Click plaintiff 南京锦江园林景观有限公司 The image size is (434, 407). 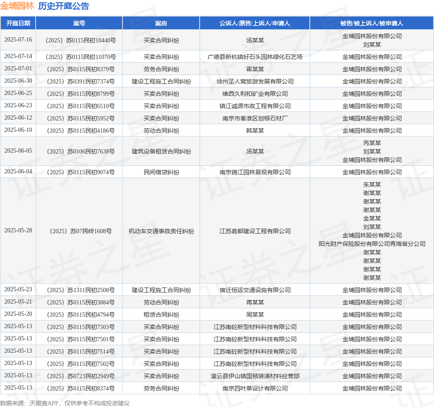[255, 172]
